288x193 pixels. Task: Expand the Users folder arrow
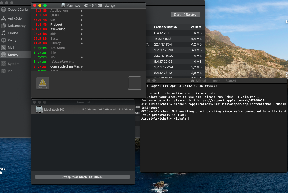coord(82,16)
